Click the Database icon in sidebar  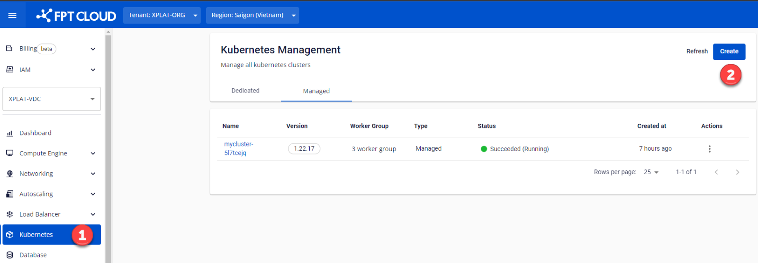pos(9,255)
